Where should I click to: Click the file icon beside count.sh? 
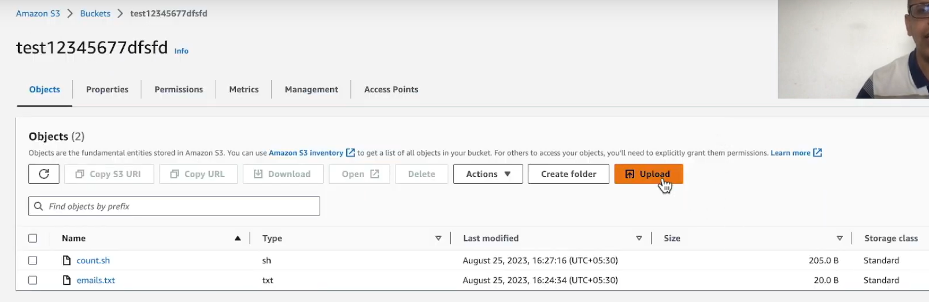click(66, 261)
